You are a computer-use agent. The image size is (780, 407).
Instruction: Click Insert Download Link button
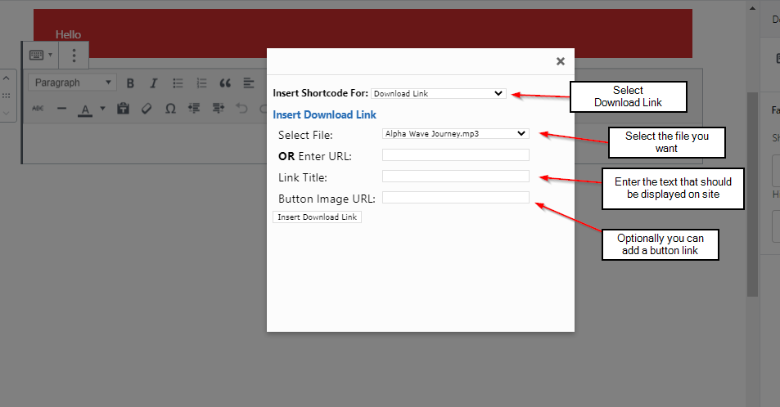tap(318, 217)
